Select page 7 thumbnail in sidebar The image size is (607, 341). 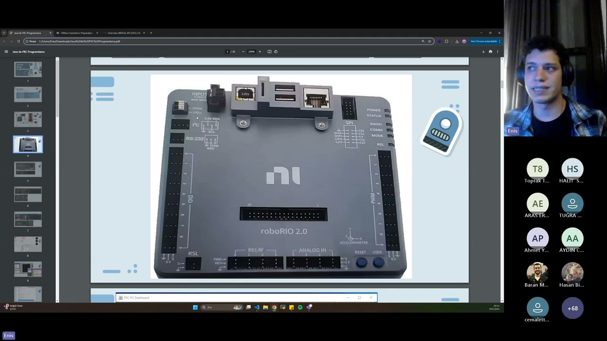coord(28,219)
